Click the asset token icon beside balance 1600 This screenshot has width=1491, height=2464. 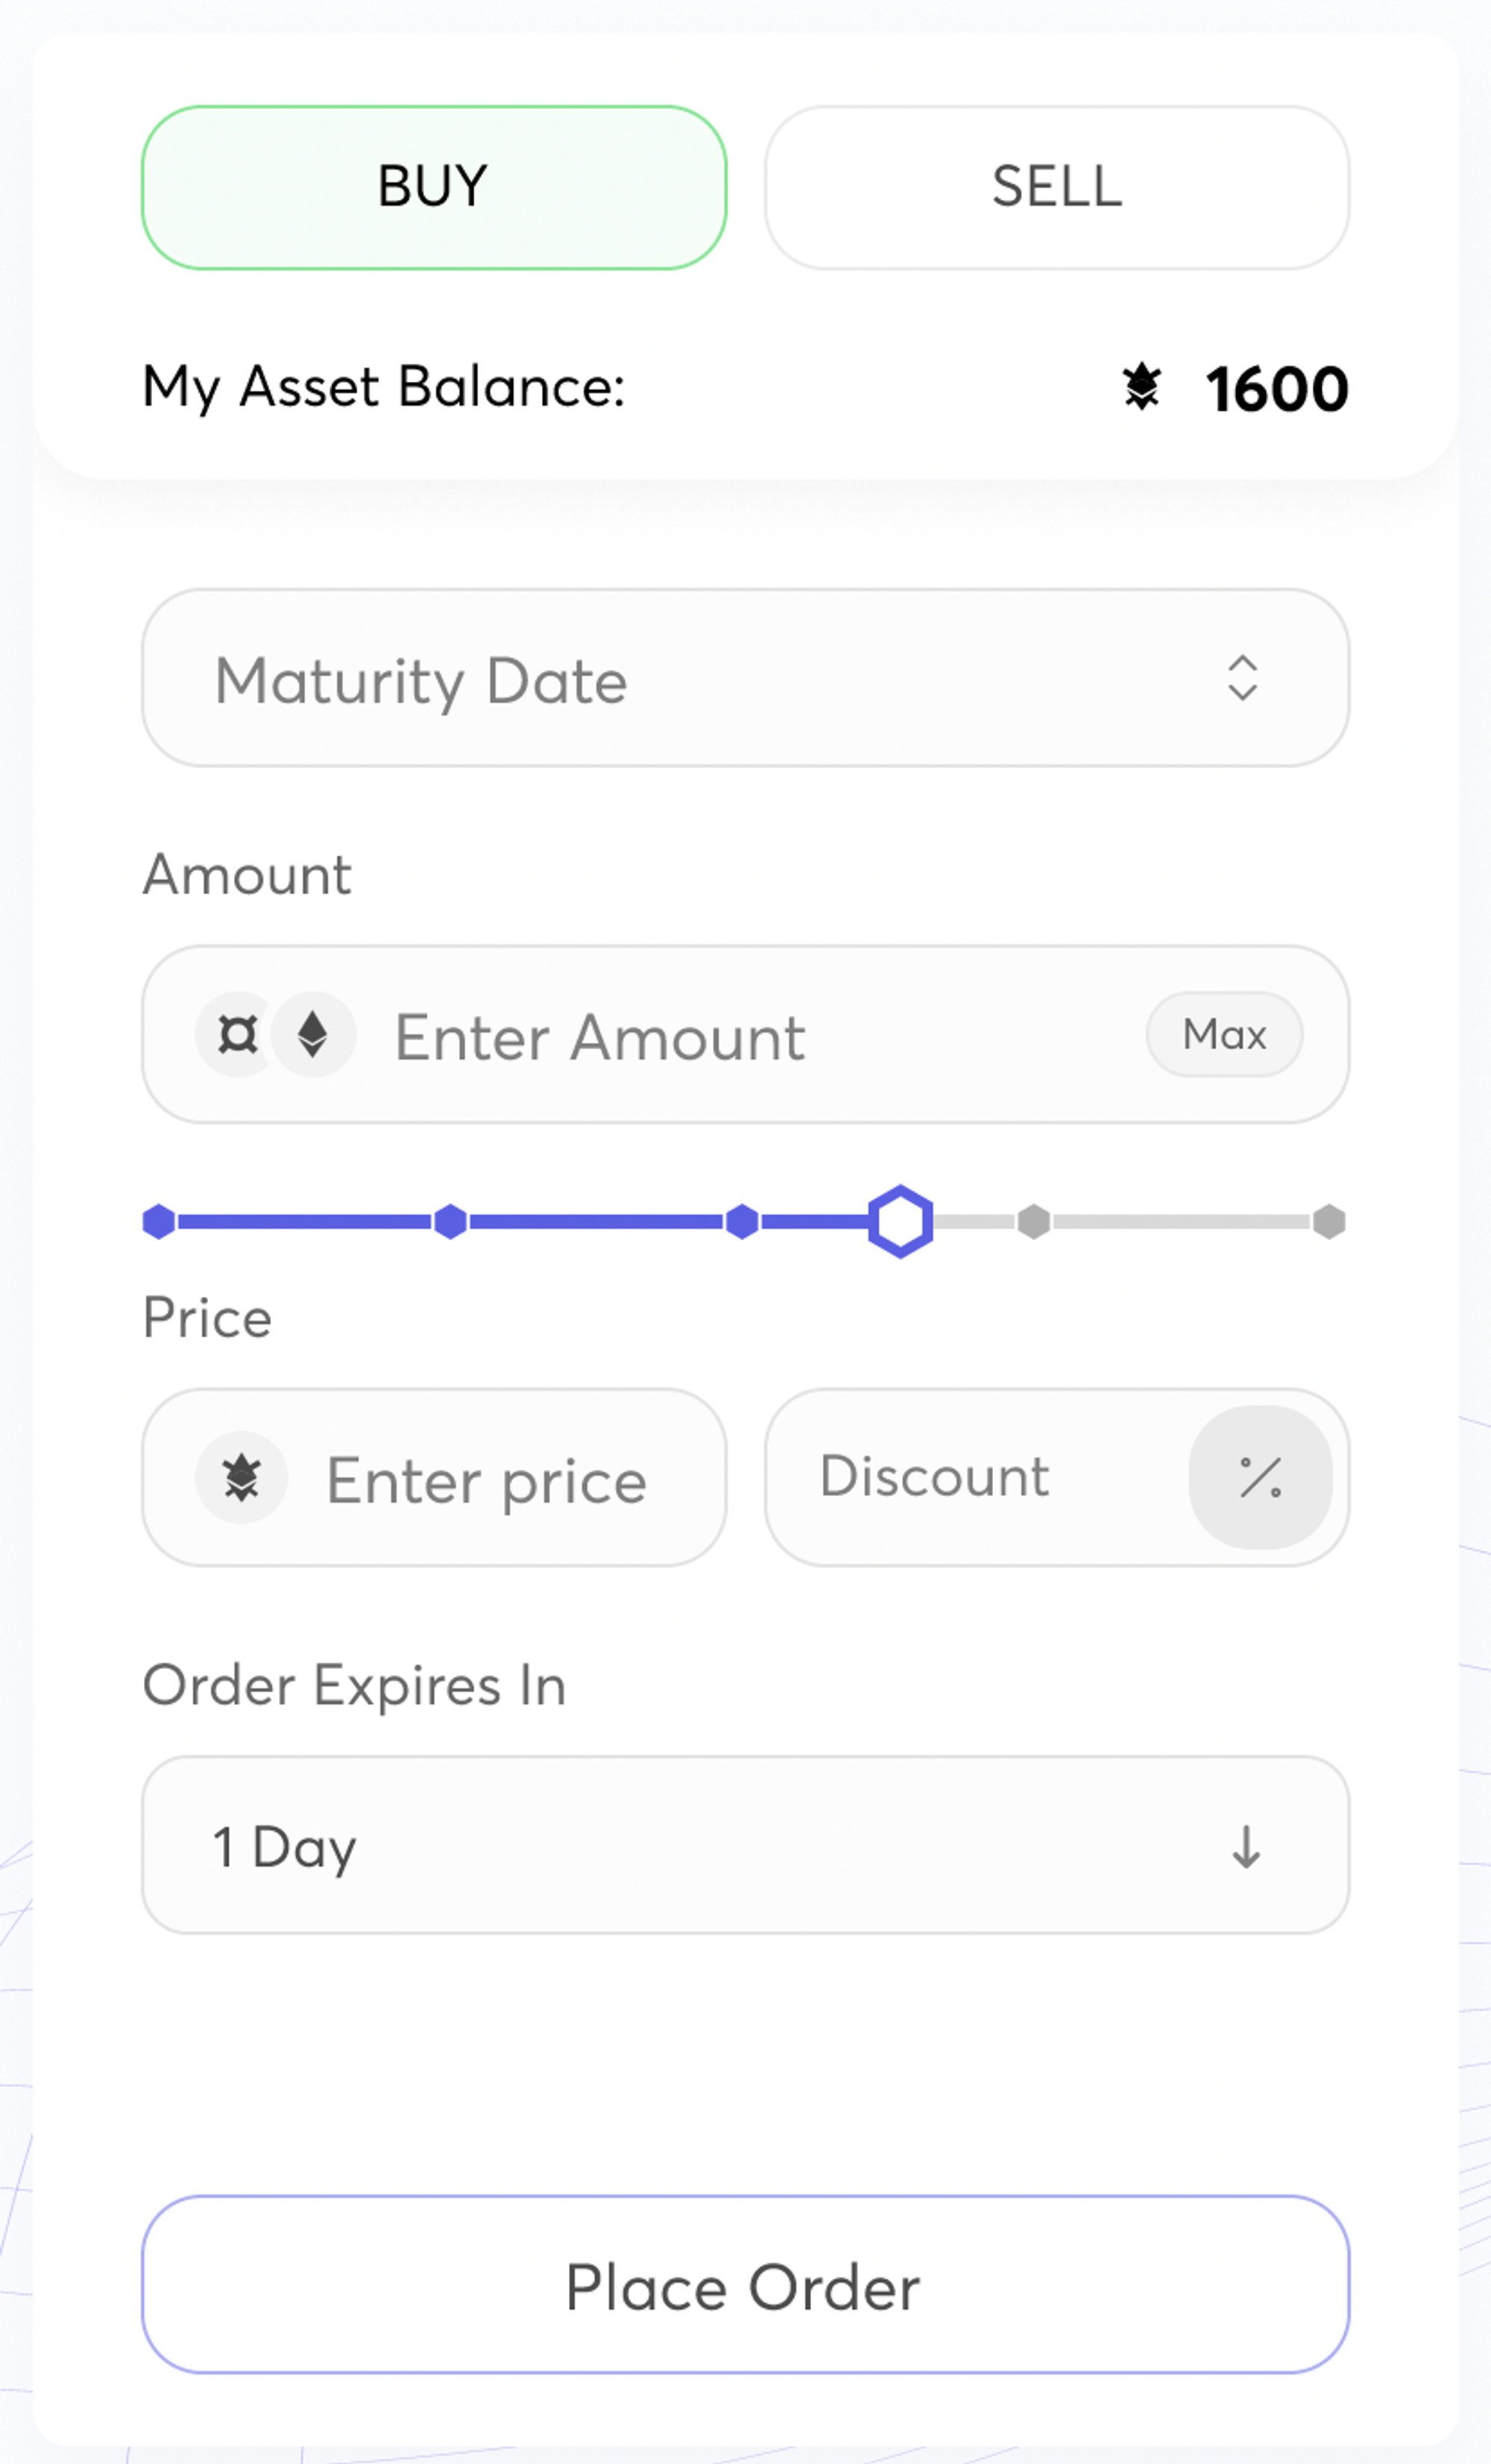click(1140, 387)
